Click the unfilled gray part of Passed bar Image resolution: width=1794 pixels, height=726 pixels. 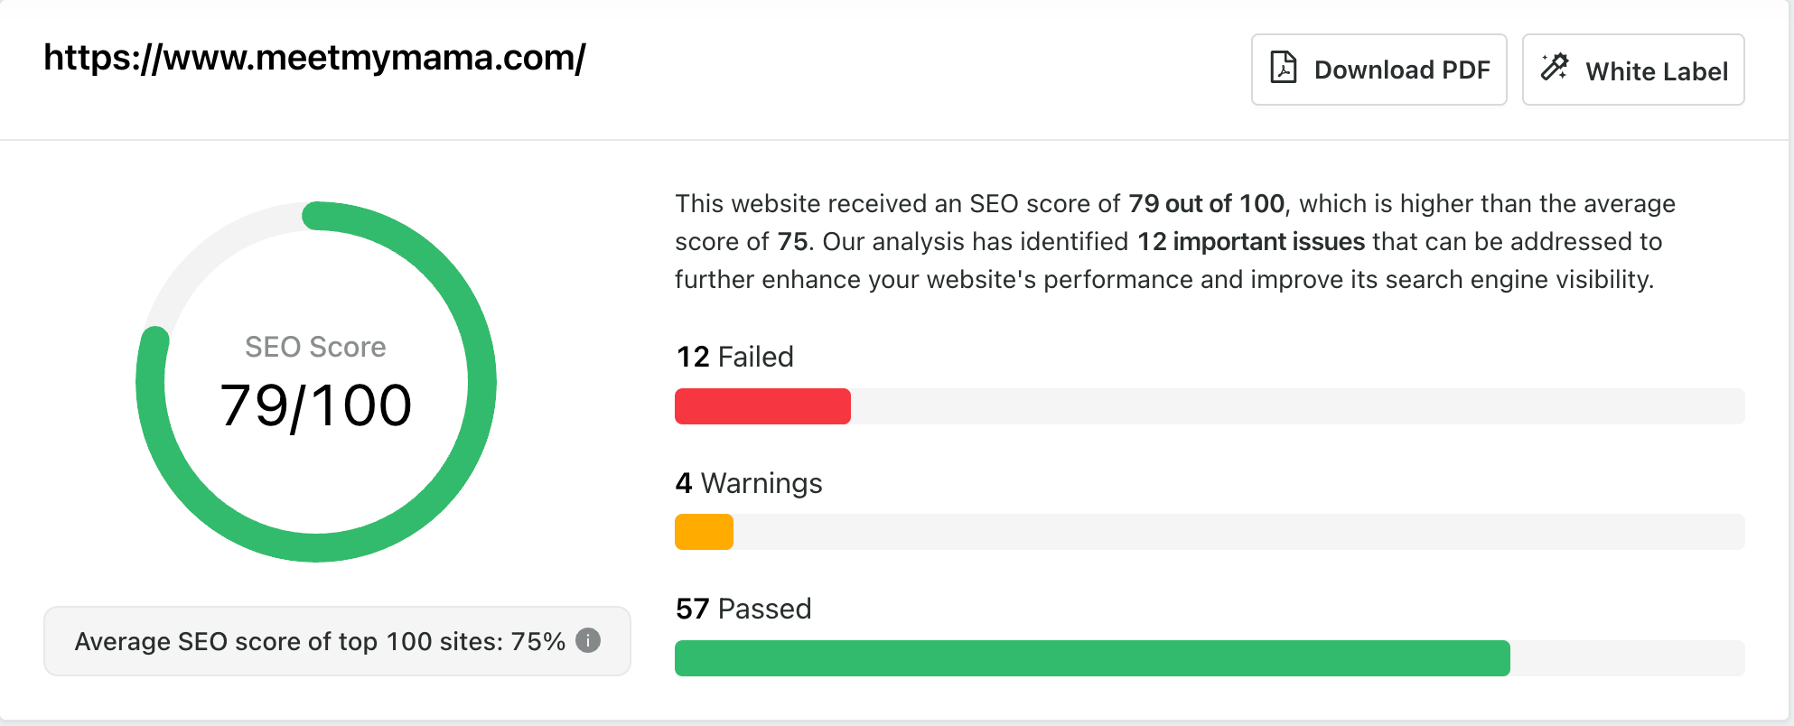[1627, 658]
